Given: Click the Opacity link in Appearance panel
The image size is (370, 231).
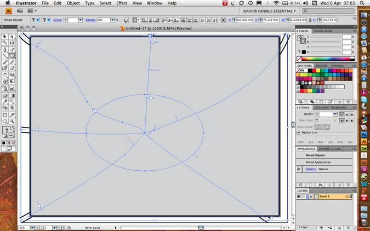Looking at the screenshot, I should click(x=311, y=169).
